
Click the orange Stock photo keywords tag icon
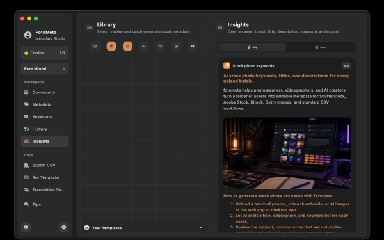coord(227,66)
